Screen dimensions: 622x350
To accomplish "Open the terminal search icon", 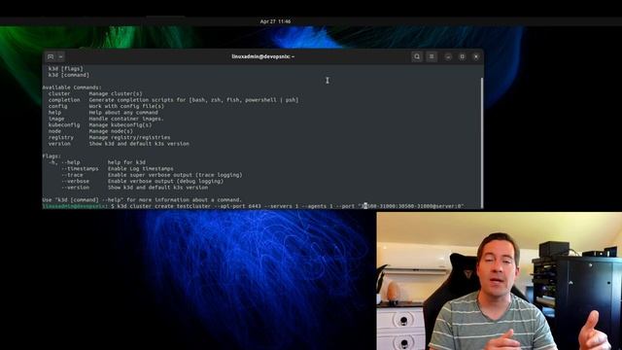I will 417,56.
